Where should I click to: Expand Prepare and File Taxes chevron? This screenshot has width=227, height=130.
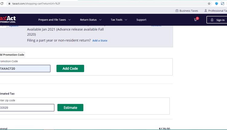(x=69, y=20)
